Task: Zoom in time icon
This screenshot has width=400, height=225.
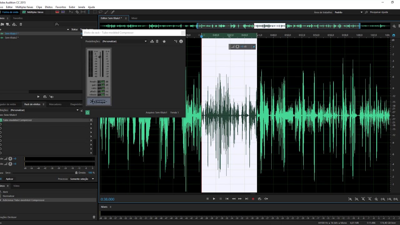Action: pyautogui.click(x=363, y=199)
